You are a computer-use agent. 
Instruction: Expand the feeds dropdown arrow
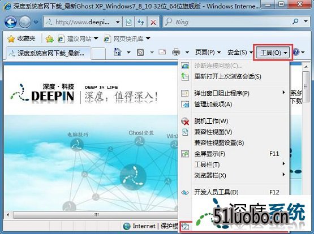tap(152, 53)
